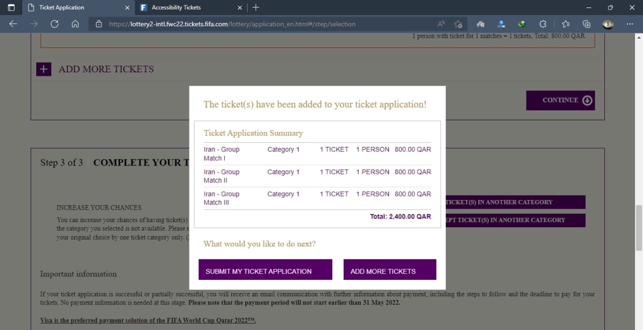Image resolution: width=643 pixels, height=330 pixels.
Task: Open the tab actions menu icon
Action: coord(12,8)
